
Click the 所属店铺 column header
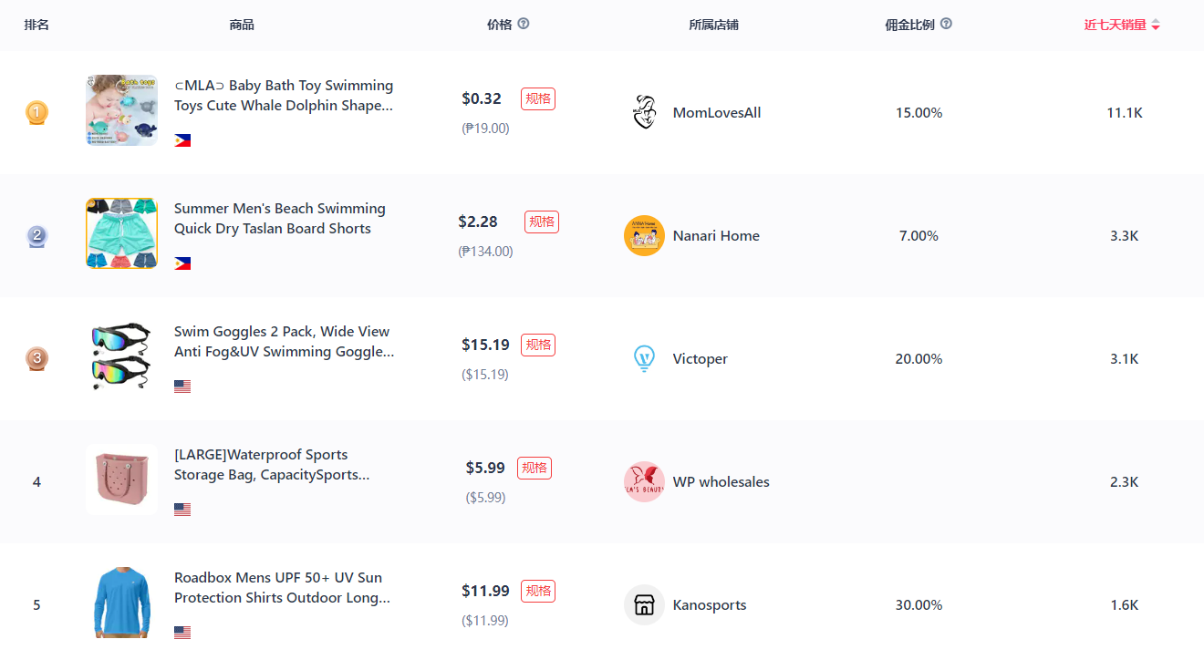tap(713, 25)
